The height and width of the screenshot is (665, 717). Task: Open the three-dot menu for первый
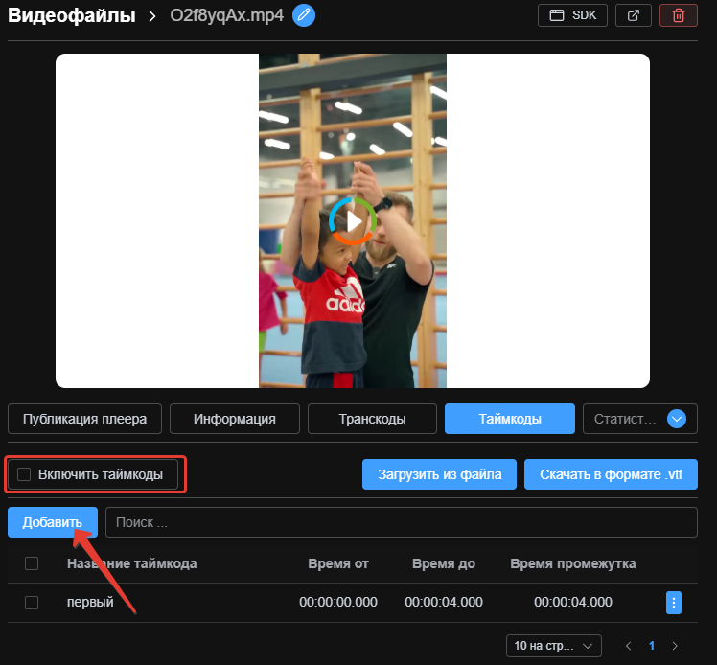[674, 603]
